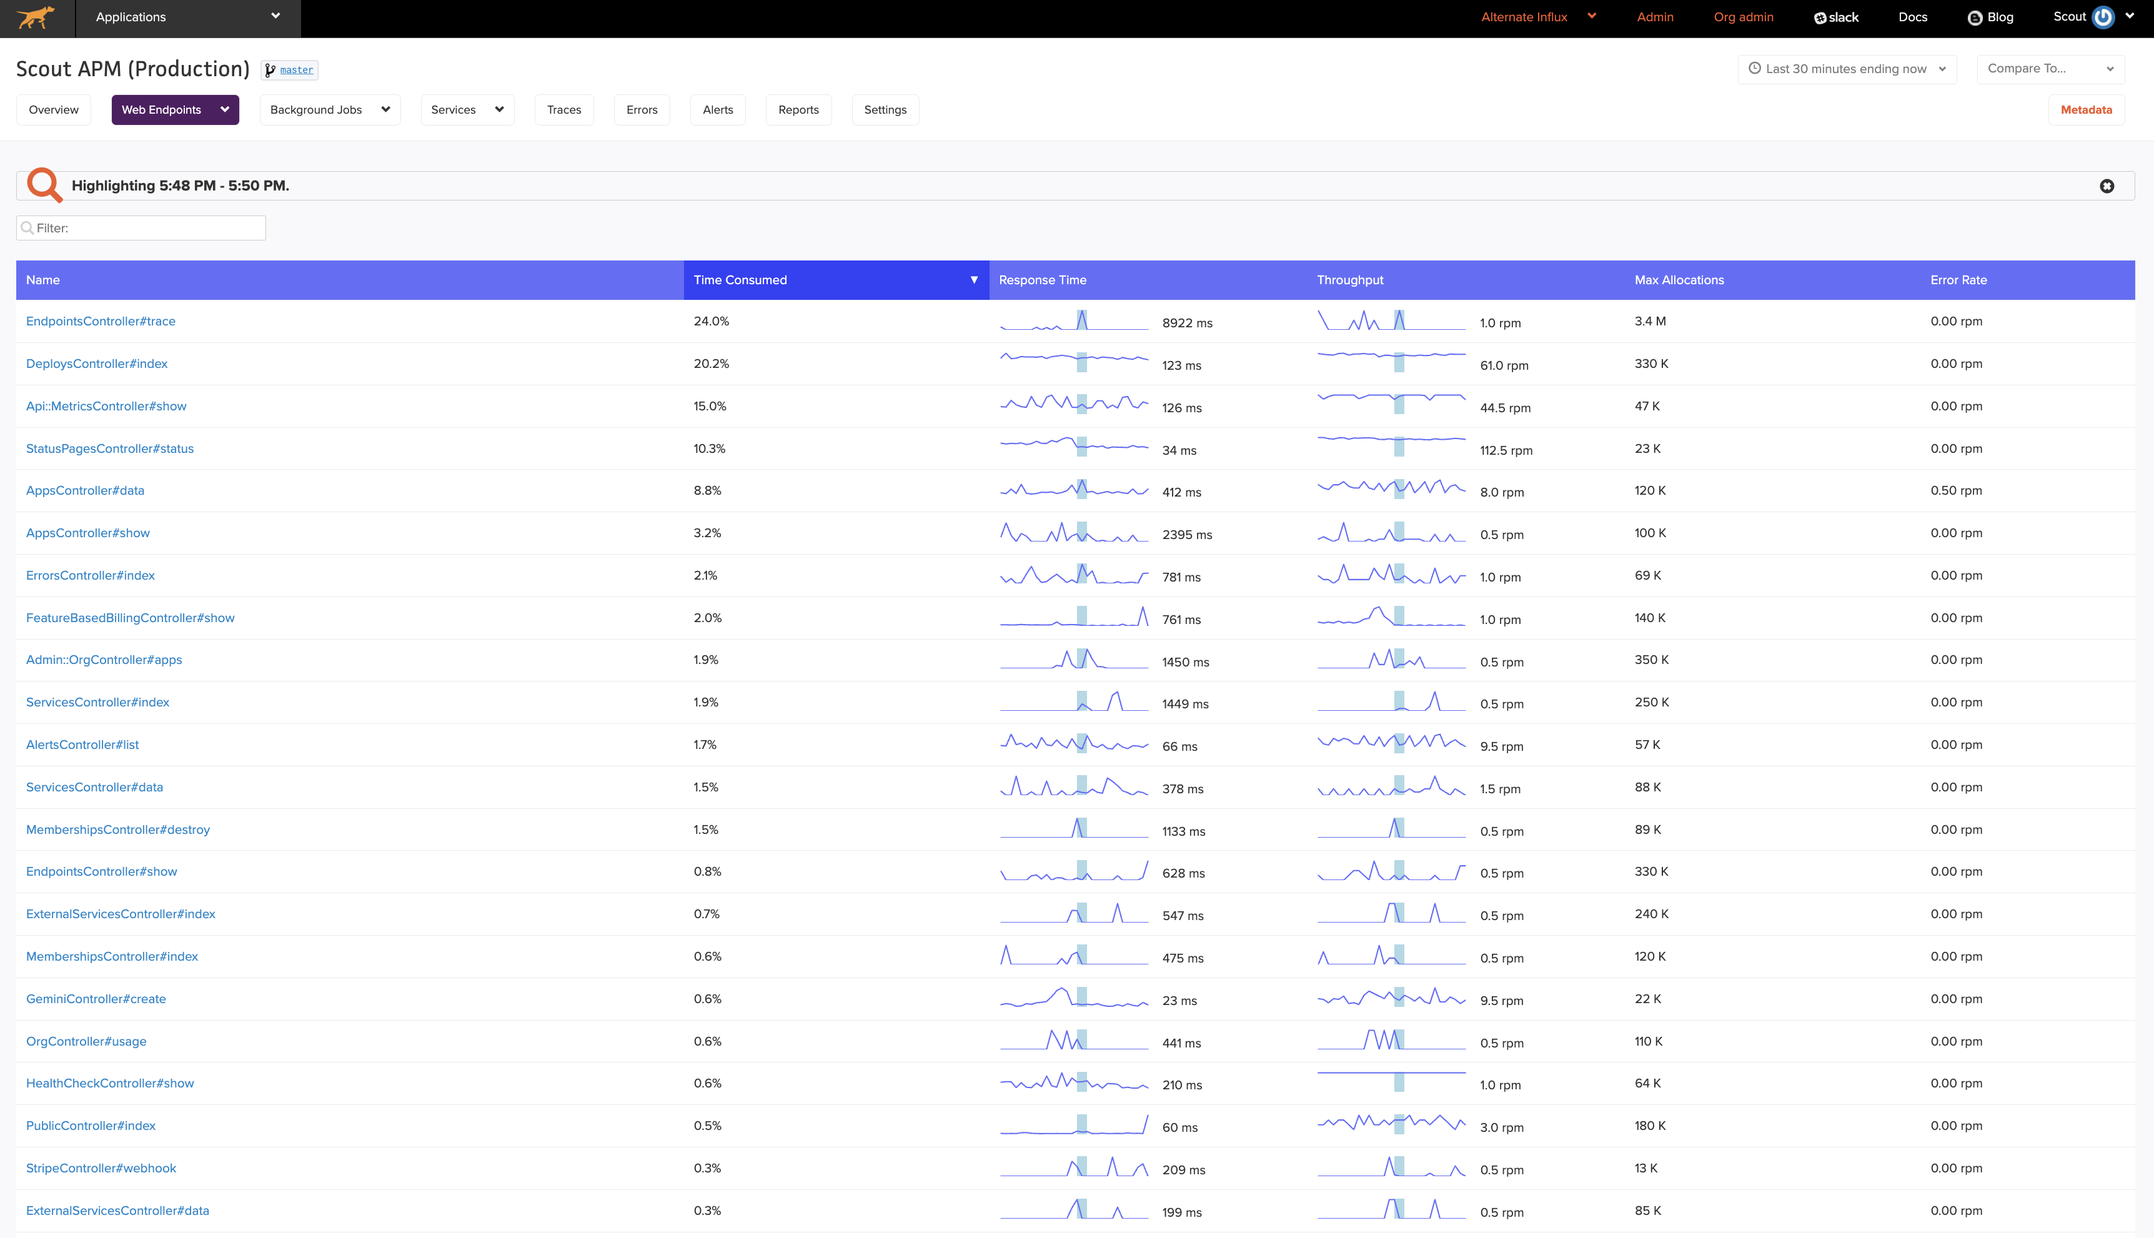The width and height of the screenshot is (2154, 1238).
Task: Open MembershipsController#destroy endpoint
Action: 118,830
